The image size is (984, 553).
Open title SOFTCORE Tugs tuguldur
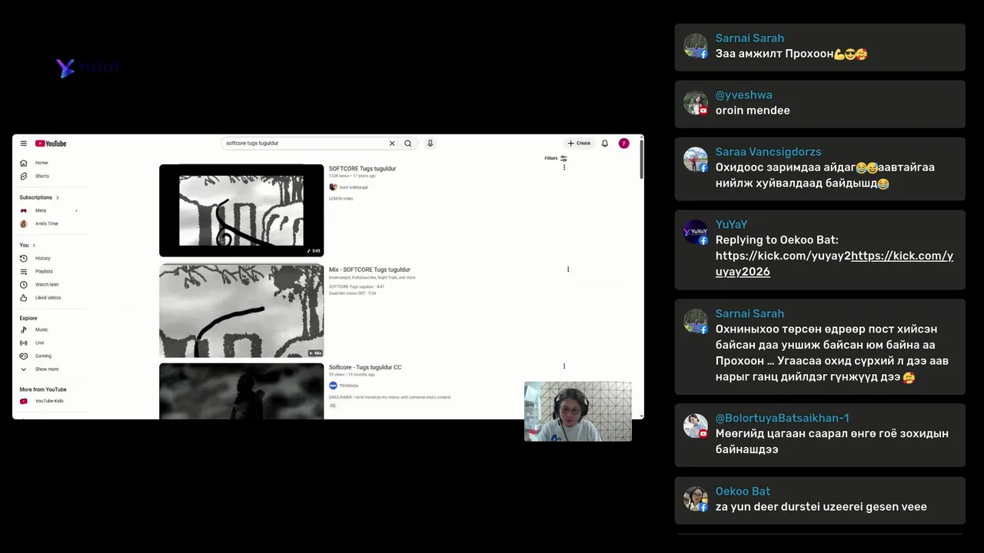coord(362,168)
